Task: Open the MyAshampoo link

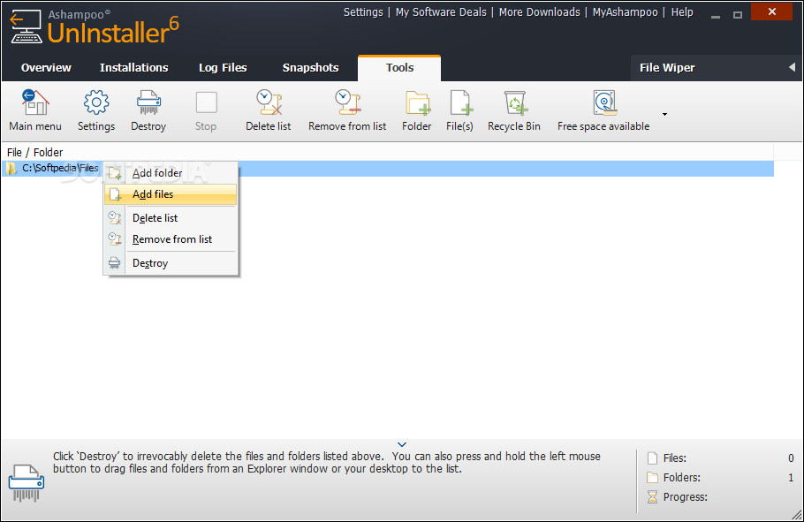Action: 625,12
